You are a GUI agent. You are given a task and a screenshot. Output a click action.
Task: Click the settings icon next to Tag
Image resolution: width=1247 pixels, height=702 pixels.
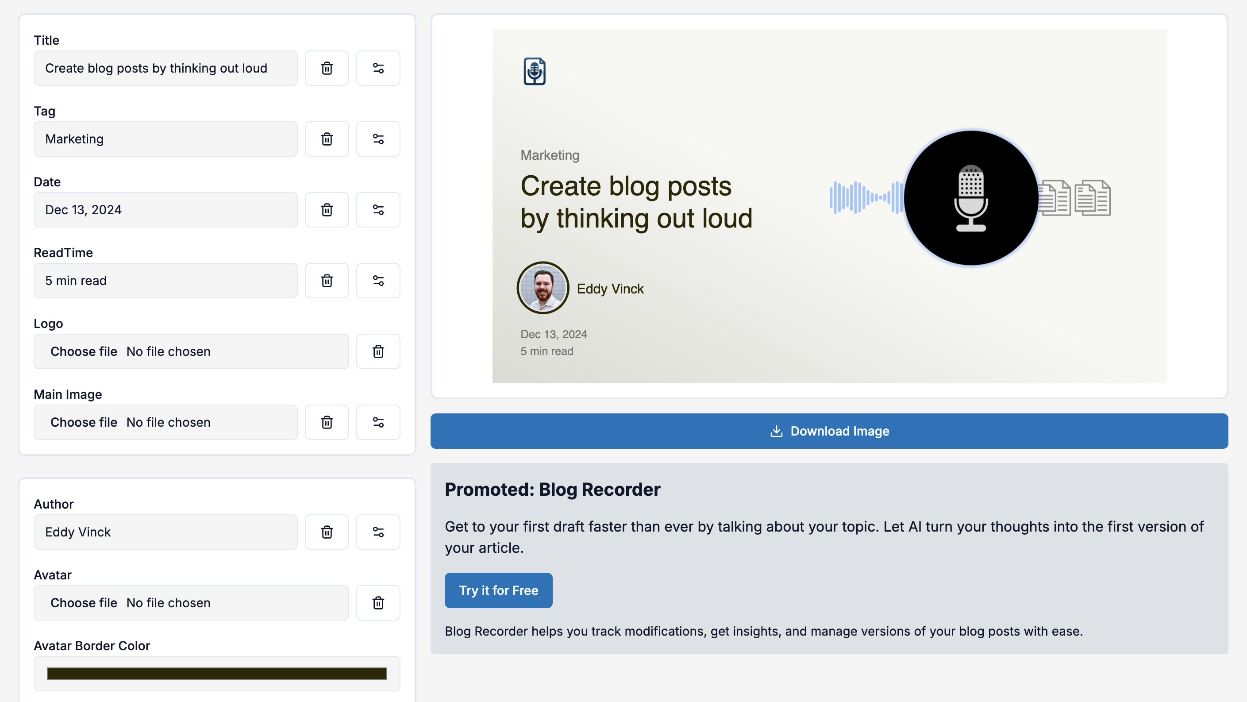pyautogui.click(x=378, y=139)
